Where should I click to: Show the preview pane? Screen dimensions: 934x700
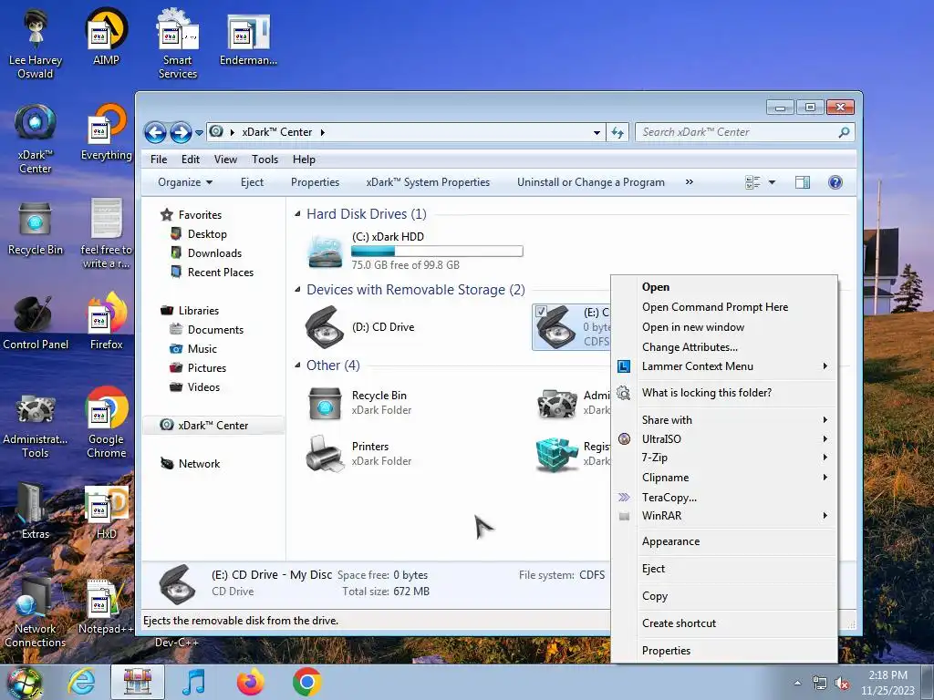pyautogui.click(x=803, y=182)
